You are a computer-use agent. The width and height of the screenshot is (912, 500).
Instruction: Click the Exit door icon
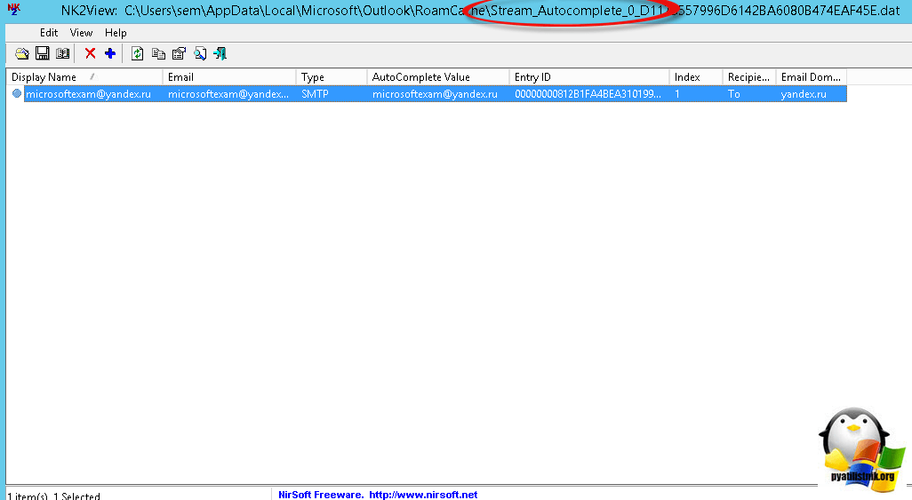point(220,54)
